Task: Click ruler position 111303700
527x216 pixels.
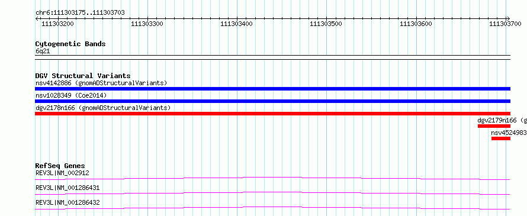Action: click(505, 24)
